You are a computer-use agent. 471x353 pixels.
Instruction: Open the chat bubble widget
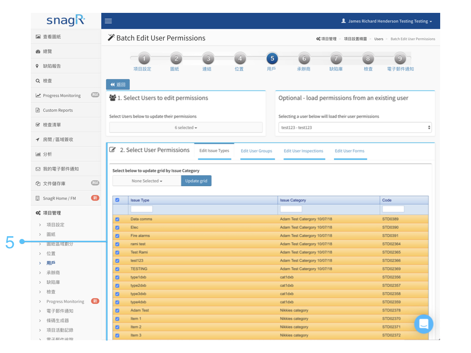(424, 324)
